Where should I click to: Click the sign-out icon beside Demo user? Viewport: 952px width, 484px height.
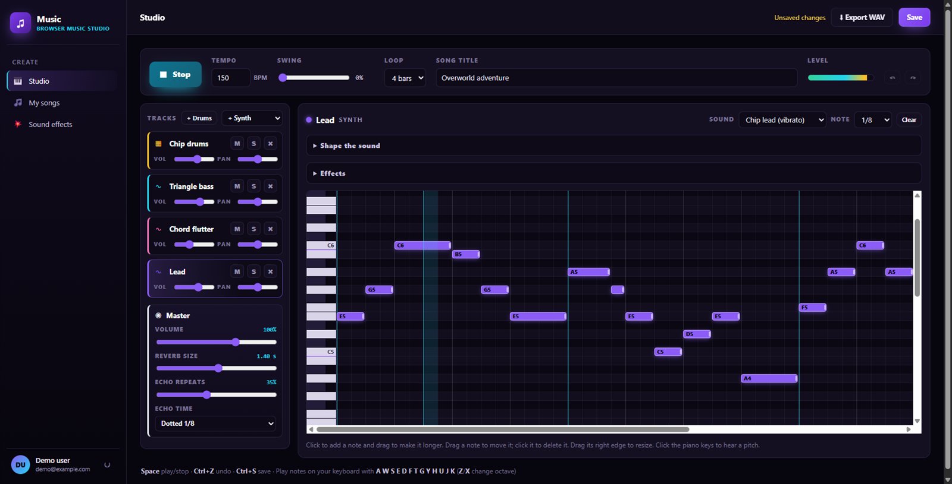point(107,465)
